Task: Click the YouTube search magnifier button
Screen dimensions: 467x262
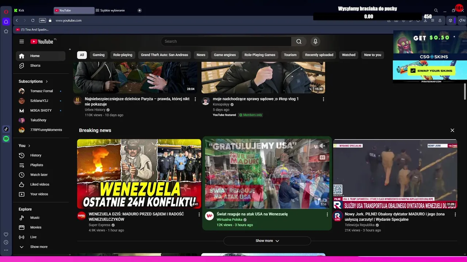Action: [299, 41]
